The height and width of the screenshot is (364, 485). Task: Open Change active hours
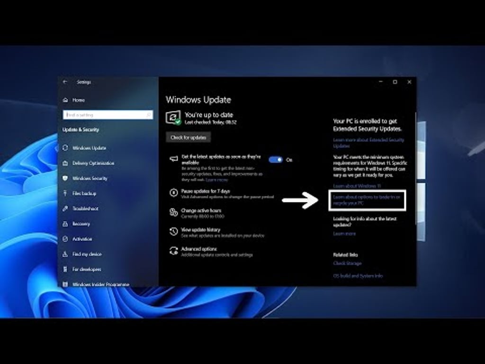201,210
